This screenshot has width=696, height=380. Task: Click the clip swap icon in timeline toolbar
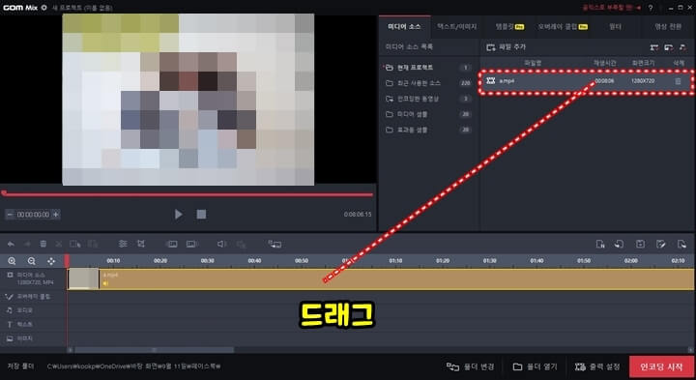(x=275, y=244)
